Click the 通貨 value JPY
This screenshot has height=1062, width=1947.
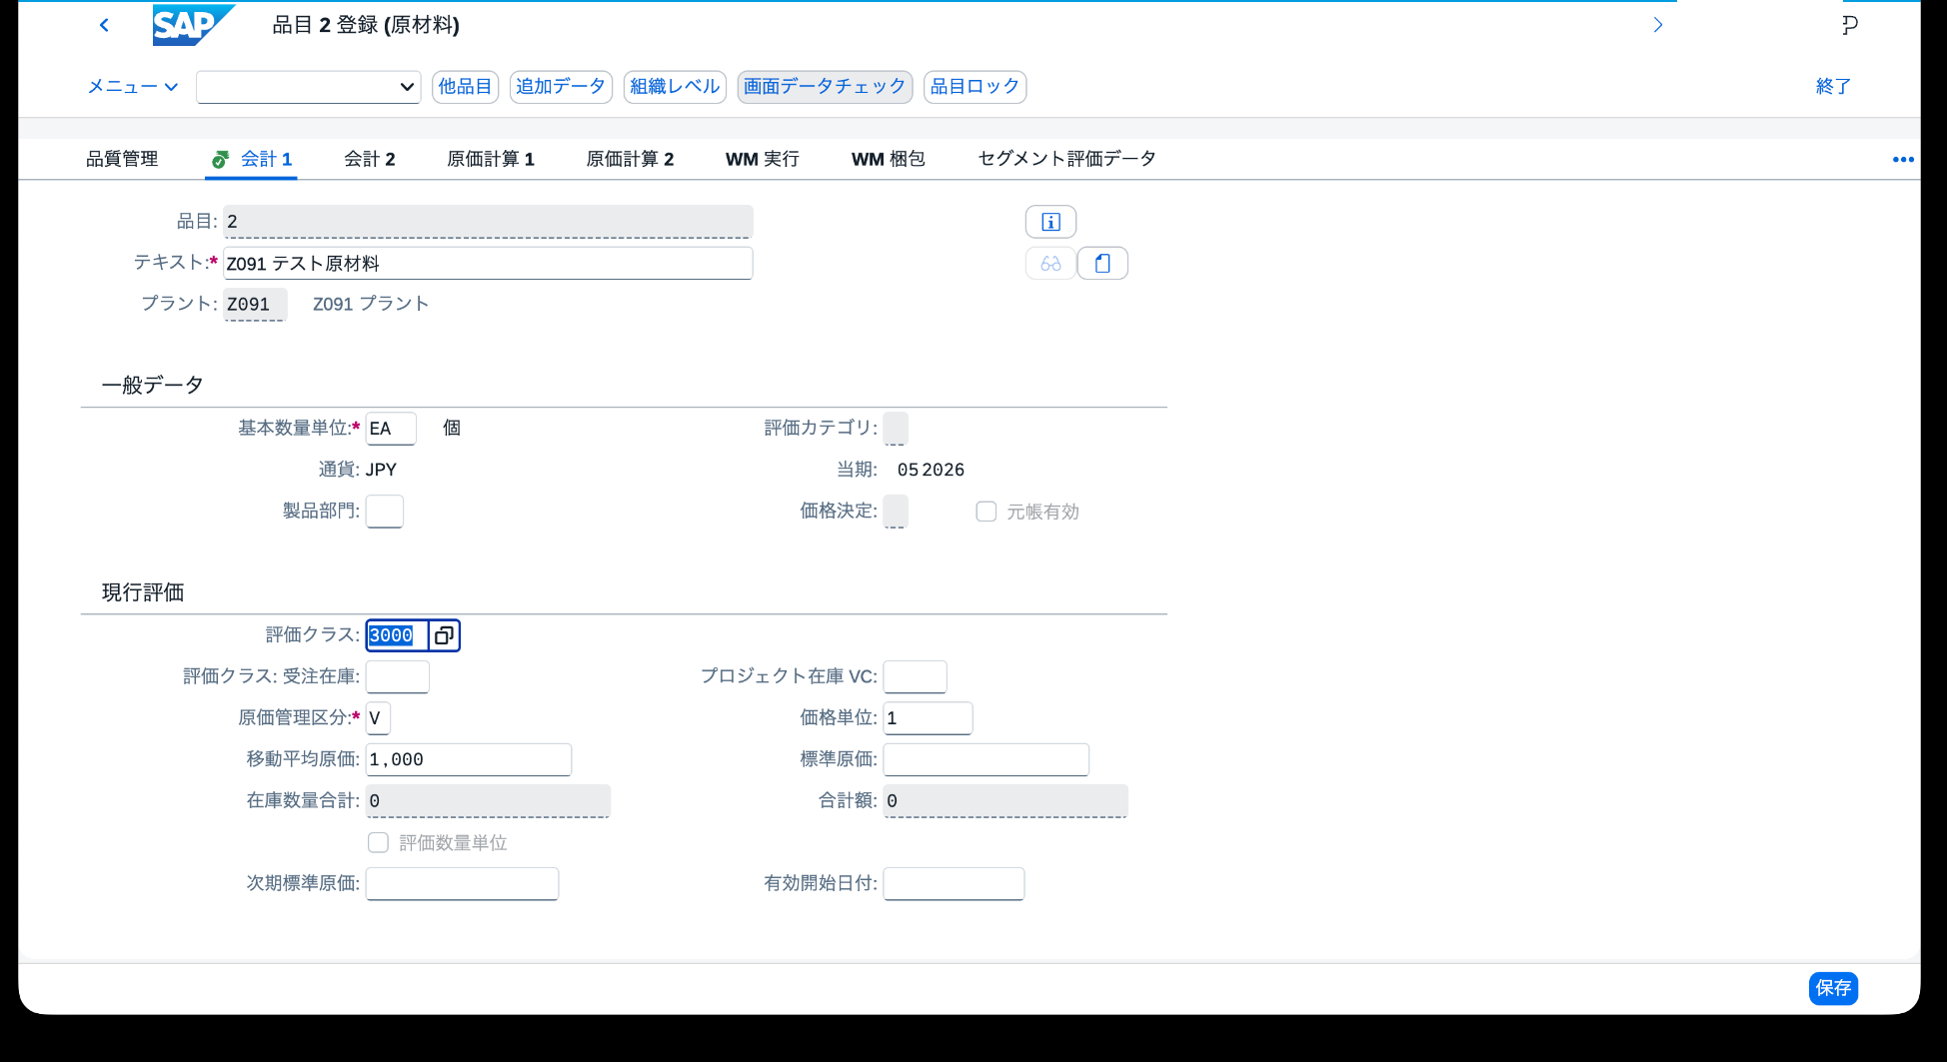pyautogui.click(x=381, y=470)
